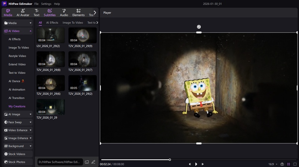This screenshot has width=299, height=167.
Task: Click the bottom-center resize handle of video
Action: click(199, 144)
